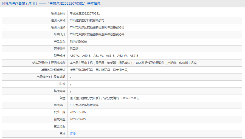Select the product name 肺功能测试仪
Screen dimensions: 245x139
click(78, 42)
